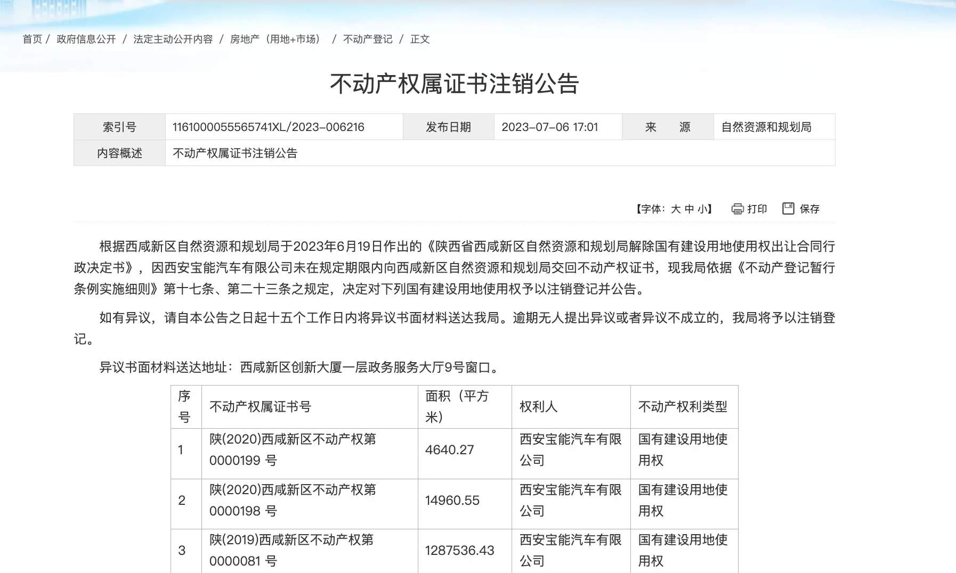The height and width of the screenshot is (573, 956).
Task: Select index number 1161000055565741XL/2023-006216
Action: (269, 127)
